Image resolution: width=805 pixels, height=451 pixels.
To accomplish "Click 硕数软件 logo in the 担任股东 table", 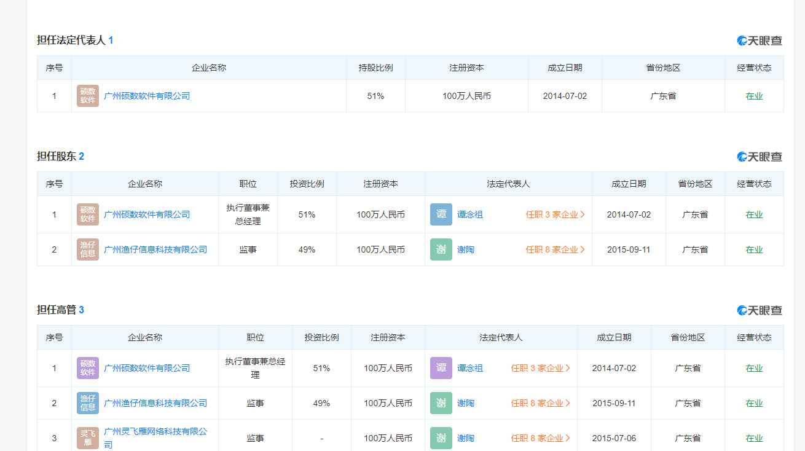I will (x=88, y=214).
